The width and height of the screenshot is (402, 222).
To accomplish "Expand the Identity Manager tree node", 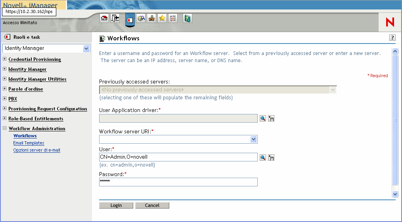I will 5,69.
